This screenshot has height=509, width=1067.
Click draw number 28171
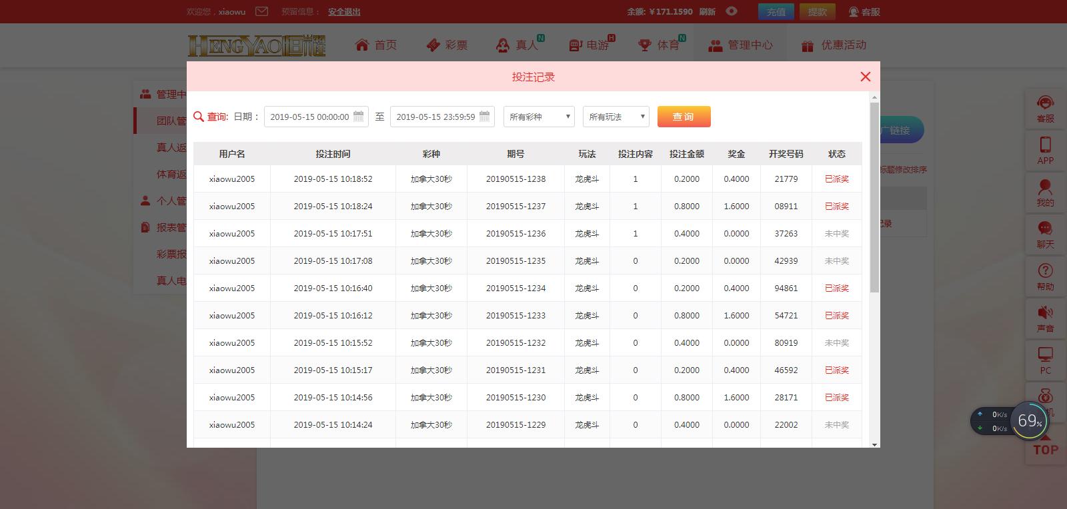pyautogui.click(x=786, y=398)
